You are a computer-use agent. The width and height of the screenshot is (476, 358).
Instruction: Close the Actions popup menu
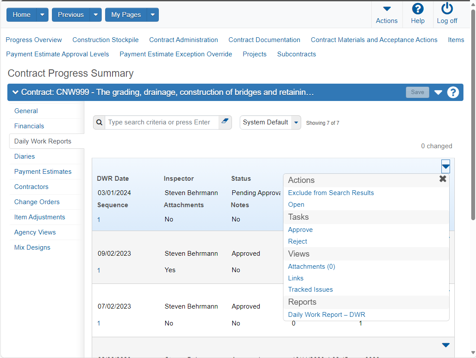point(443,179)
